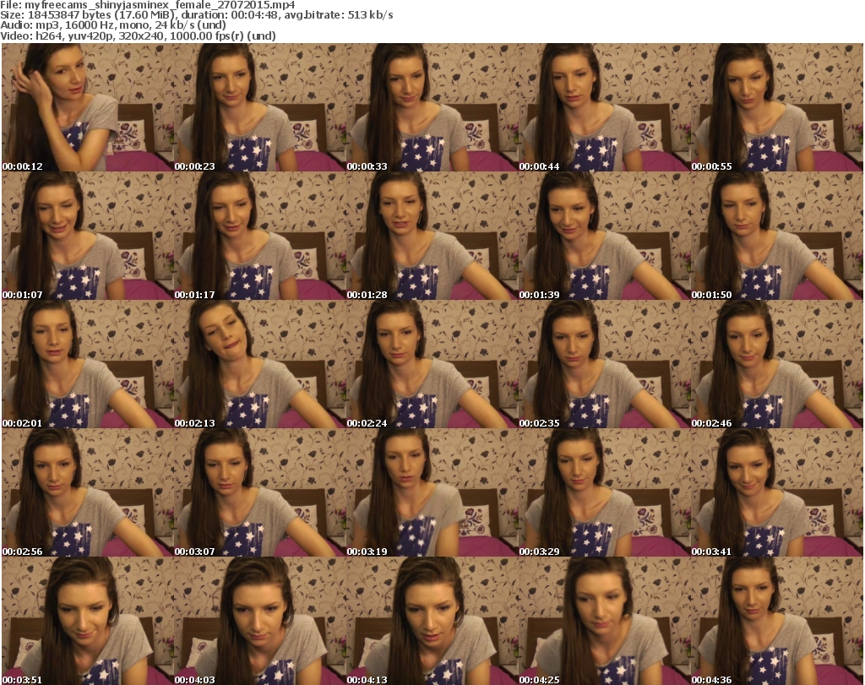865x685 pixels.
Task: Click the Audio mp3 info line
Action: 113,25
